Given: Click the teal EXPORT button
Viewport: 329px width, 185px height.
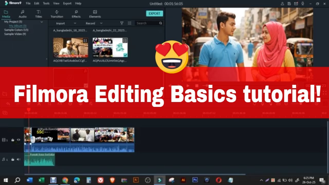Looking at the screenshot, I should coord(154,14).
